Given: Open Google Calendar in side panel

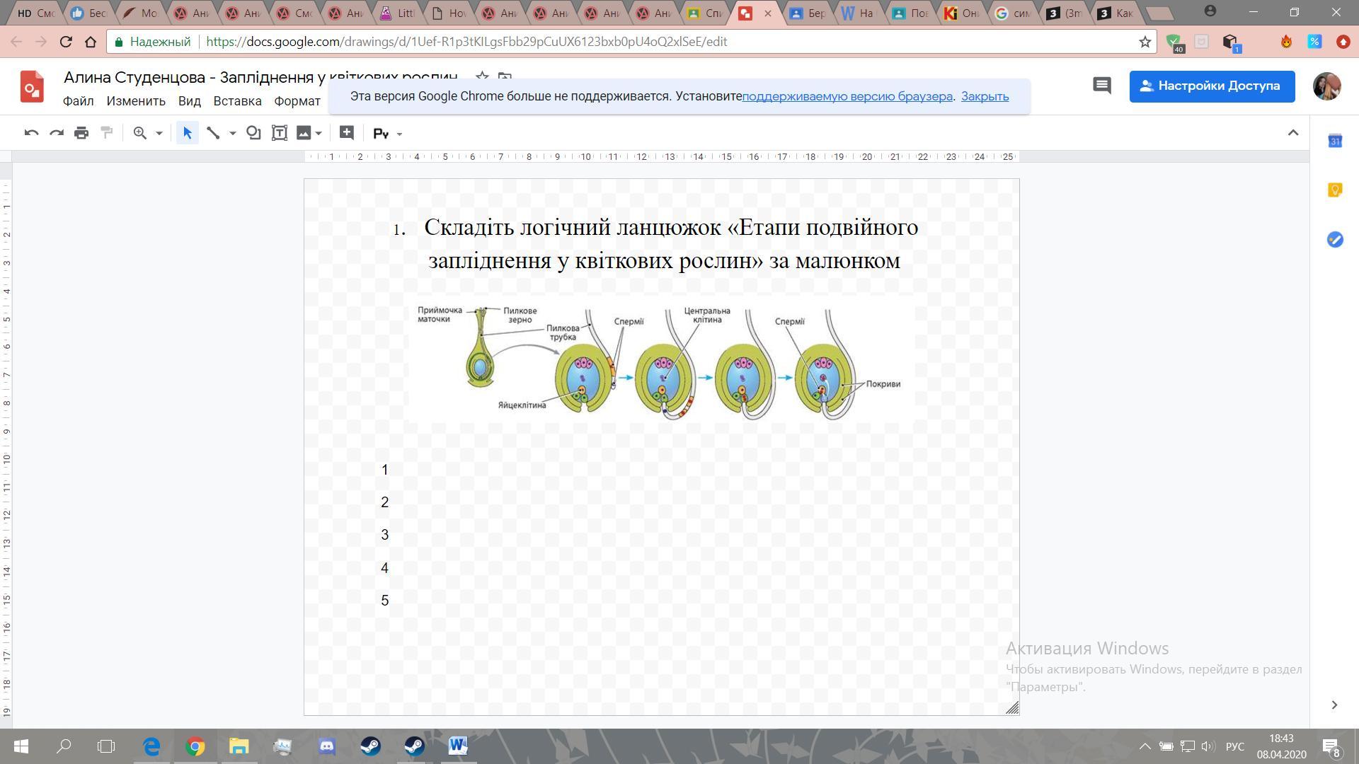Looking at the screenshot, I should click(1335, 141).
